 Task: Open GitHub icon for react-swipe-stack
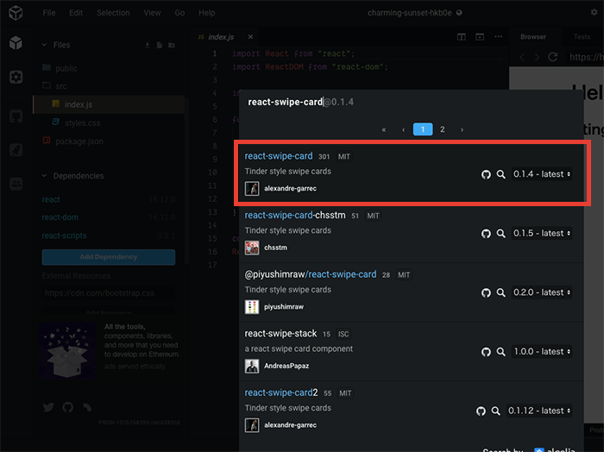coord(486,352)
